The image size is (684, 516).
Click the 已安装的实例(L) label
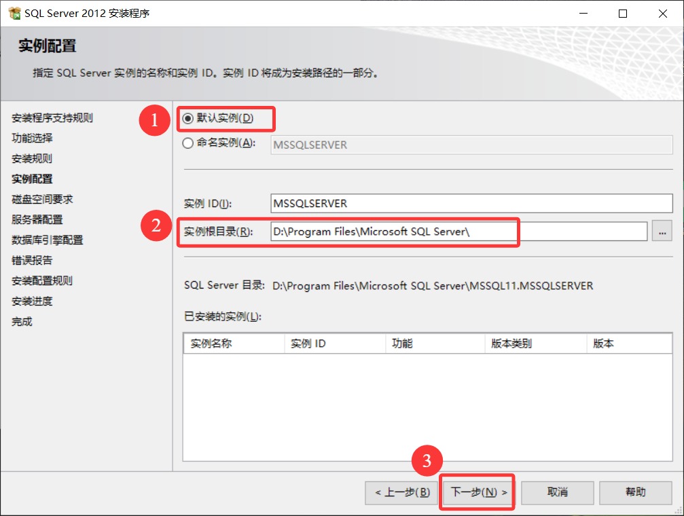223,316
